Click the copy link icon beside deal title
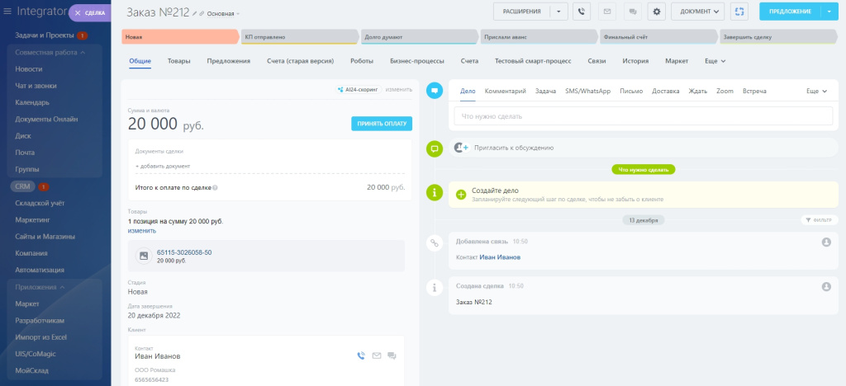This screenshot has width=846, height=386. coord(202,13)
